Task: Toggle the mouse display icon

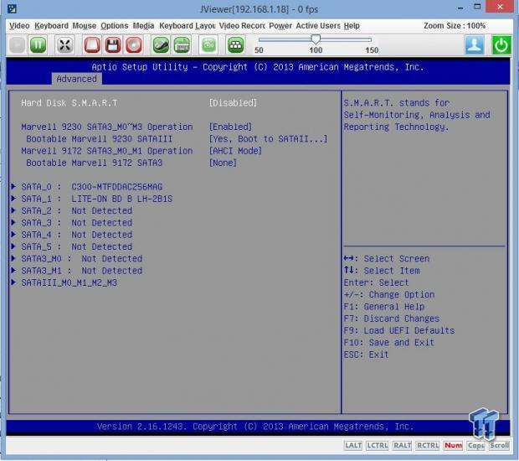Action: 161,44
